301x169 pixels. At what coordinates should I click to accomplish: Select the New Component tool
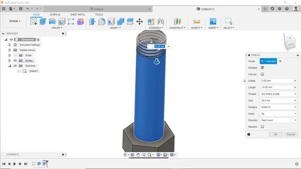(151, 22)
